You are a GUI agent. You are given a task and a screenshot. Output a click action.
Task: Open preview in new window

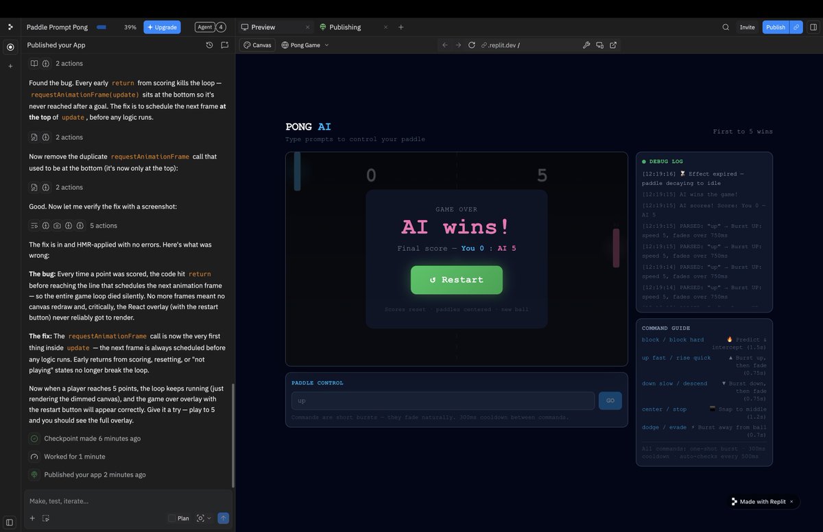pyautogui.click(x=613, y=45)
